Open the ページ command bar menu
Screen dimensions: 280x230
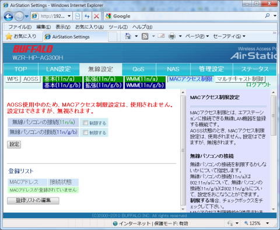point(197,36)
